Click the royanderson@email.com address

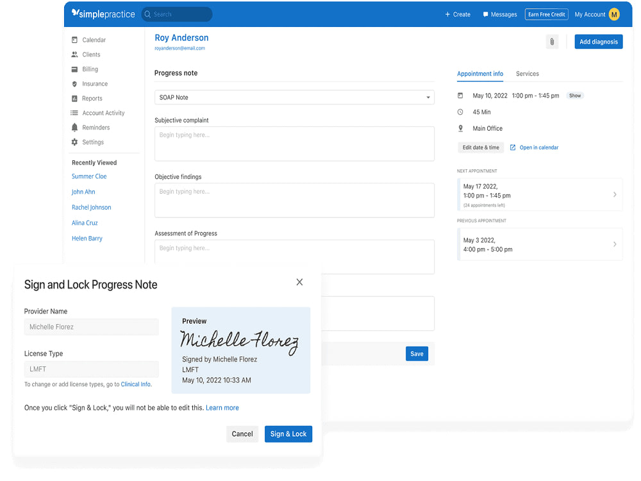(x=179, y=48)
